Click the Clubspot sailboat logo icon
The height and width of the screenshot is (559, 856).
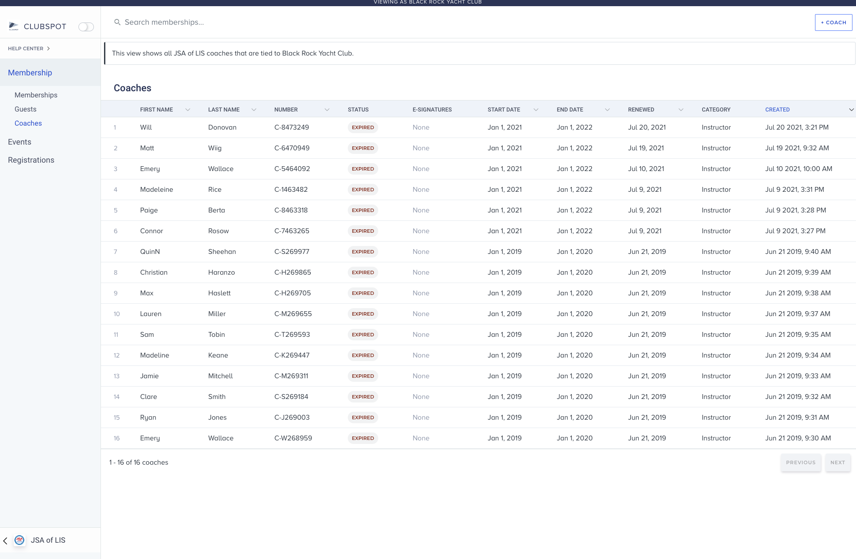pos(14,26)
